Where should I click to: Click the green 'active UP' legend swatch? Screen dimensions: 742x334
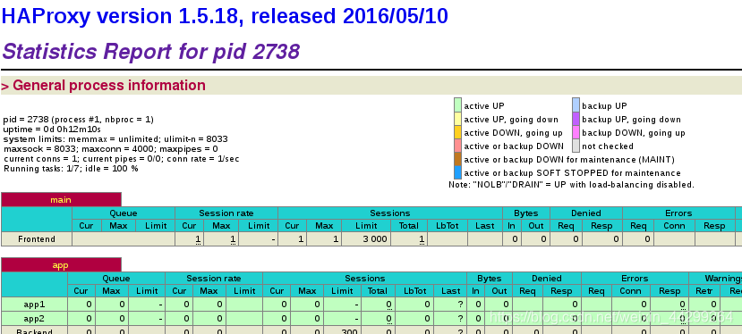(457, 104)
